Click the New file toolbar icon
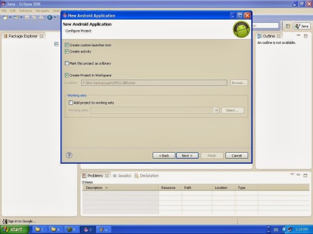The image size is (313, 234). [x=5, y=17]
